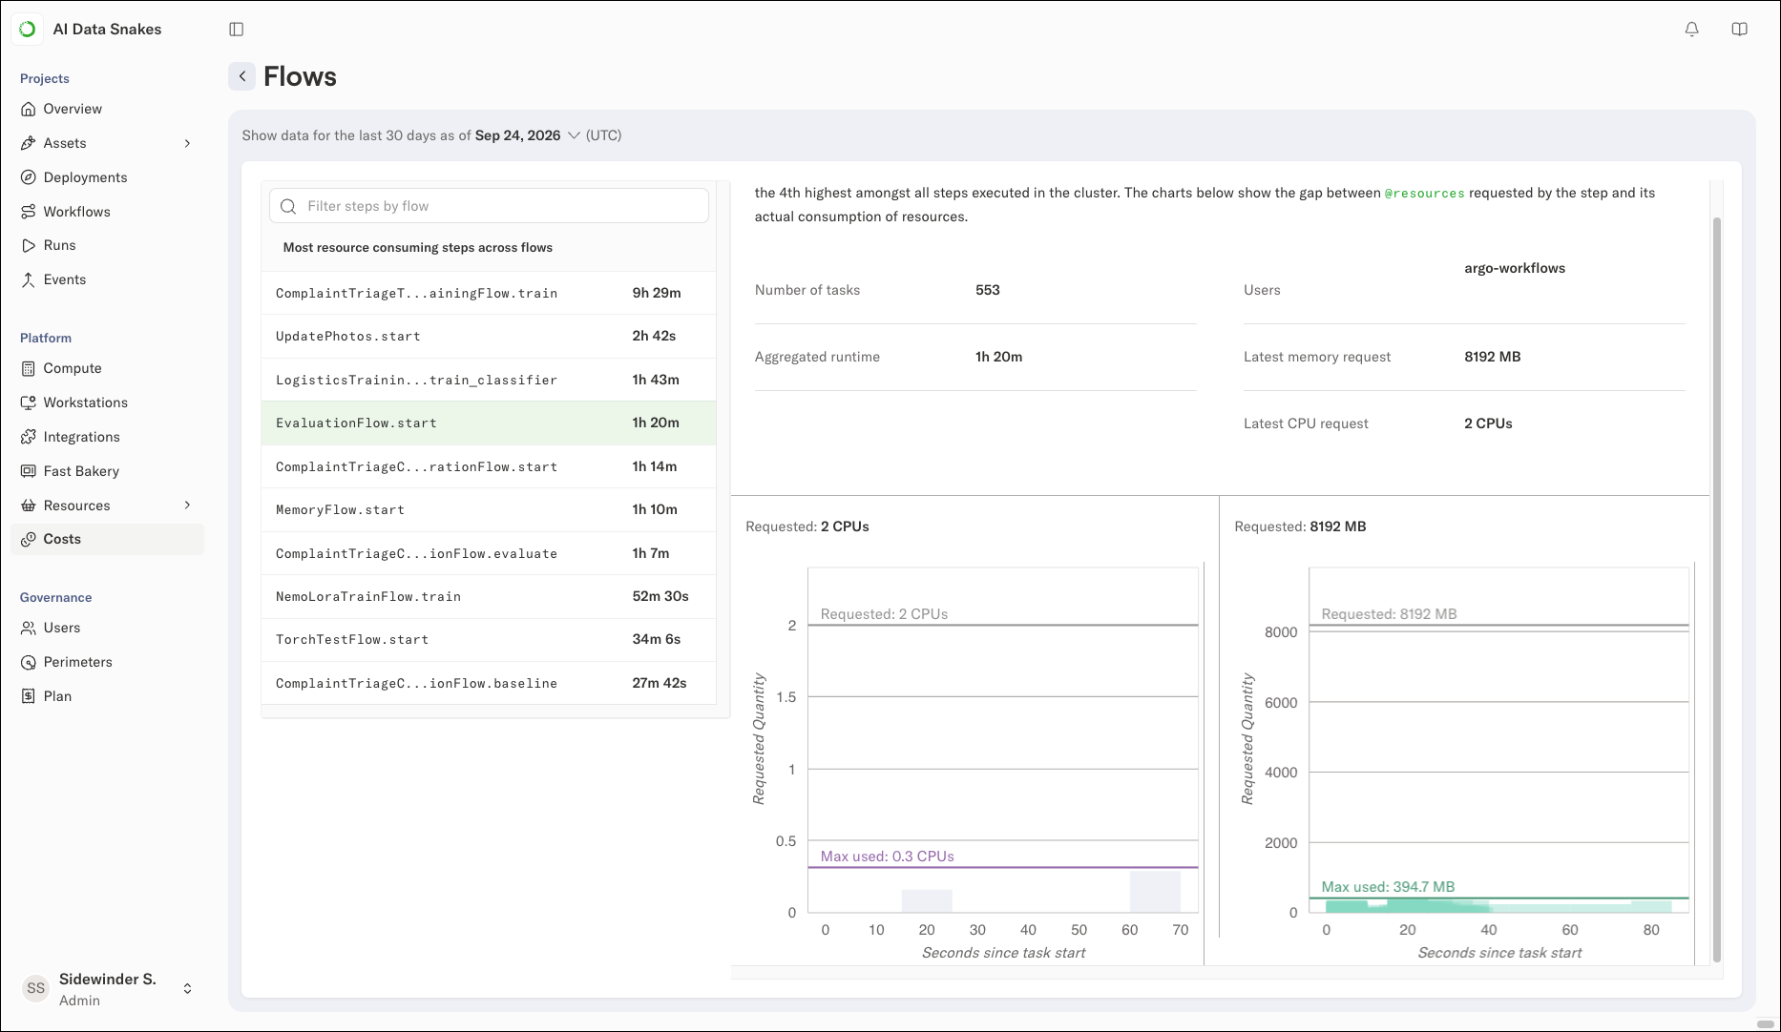Select the ComplaintTriageC...rationFlow.start step

click(489, 466)
